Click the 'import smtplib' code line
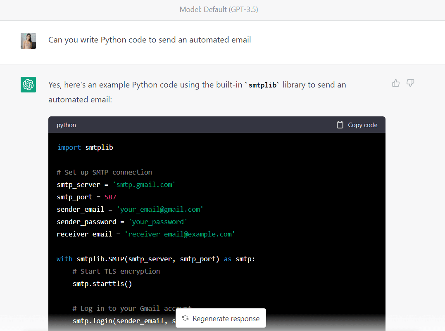This screenshot has height=331, width=445. click(x=85, y=147)
